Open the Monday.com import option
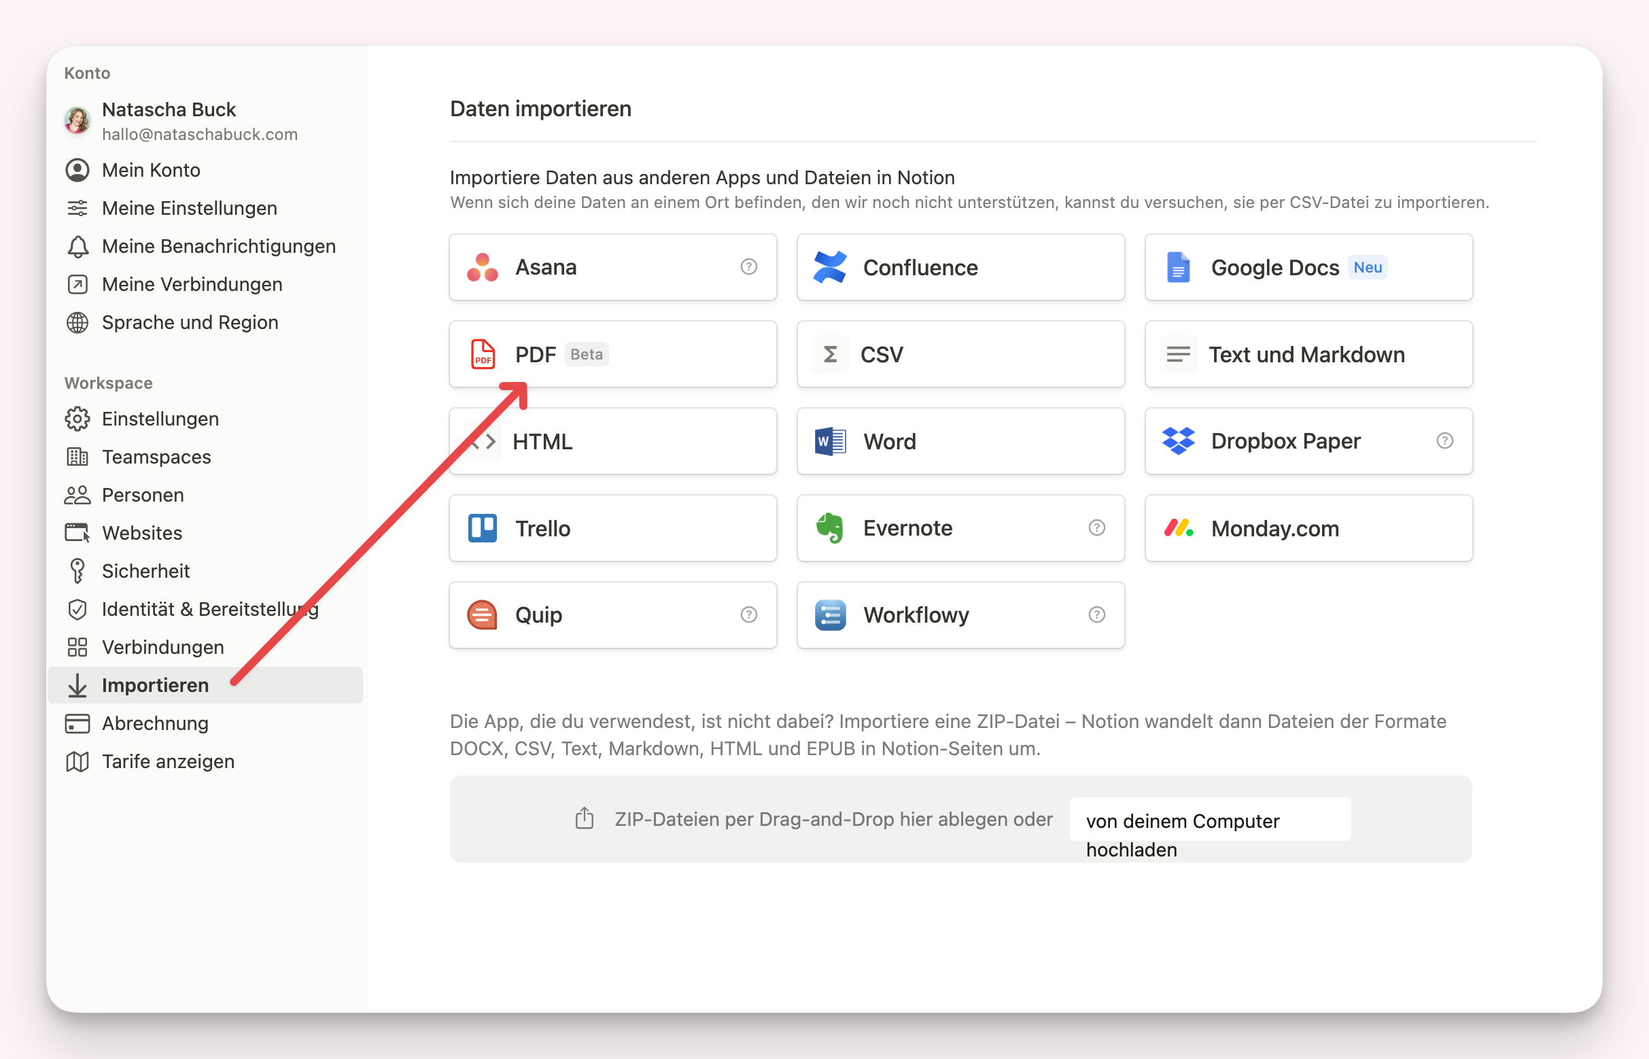The height and width of the screenshot is (1059, 1649). [1308, 527]
